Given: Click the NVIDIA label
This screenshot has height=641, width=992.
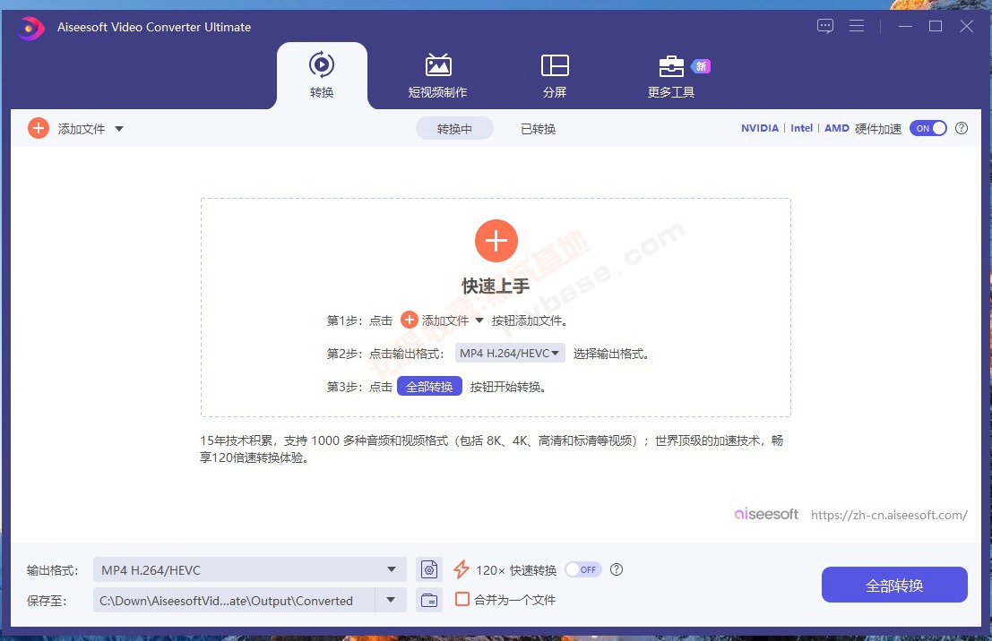Looking at the screenshot, I should pos(760,128).
